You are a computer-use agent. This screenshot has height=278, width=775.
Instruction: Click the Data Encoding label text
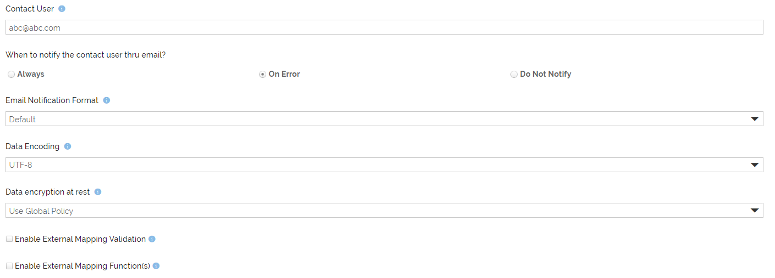point(32,146)
